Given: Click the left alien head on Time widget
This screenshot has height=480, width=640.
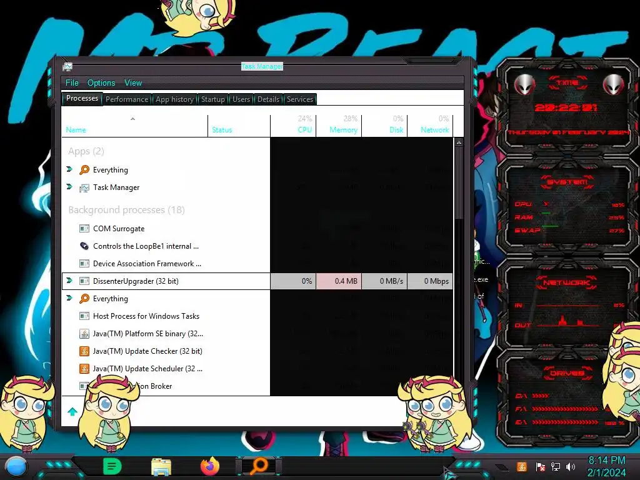Looking at the screenshot, I should click(524, 84).
